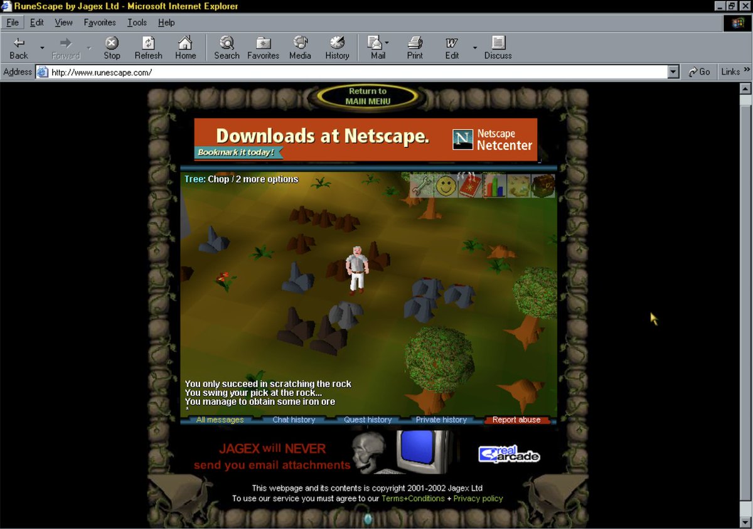The image size is (753, 529).
Task: Open the game options wrench icon
Action: pyautogui.click(x=423, y=186)
